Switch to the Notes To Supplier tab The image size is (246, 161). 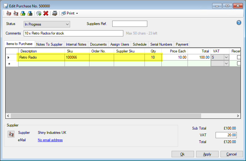tap(49, 44)
